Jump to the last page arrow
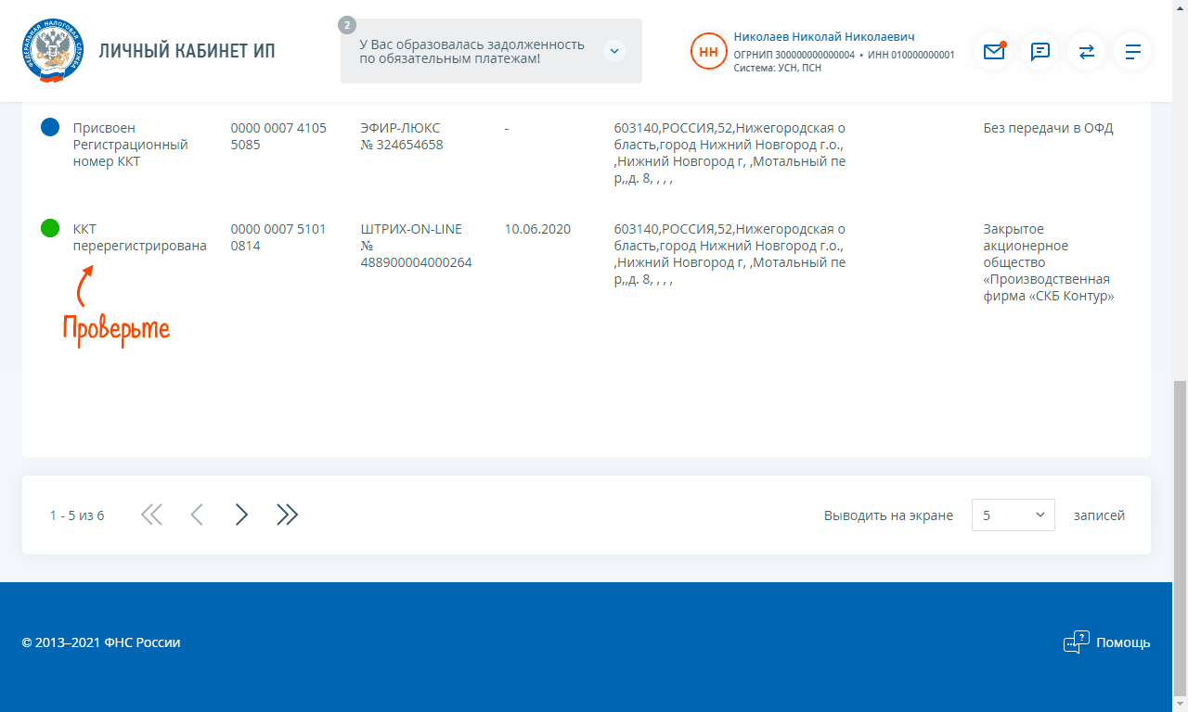This screenshot has height=712, width=1188. pos(288,515)
